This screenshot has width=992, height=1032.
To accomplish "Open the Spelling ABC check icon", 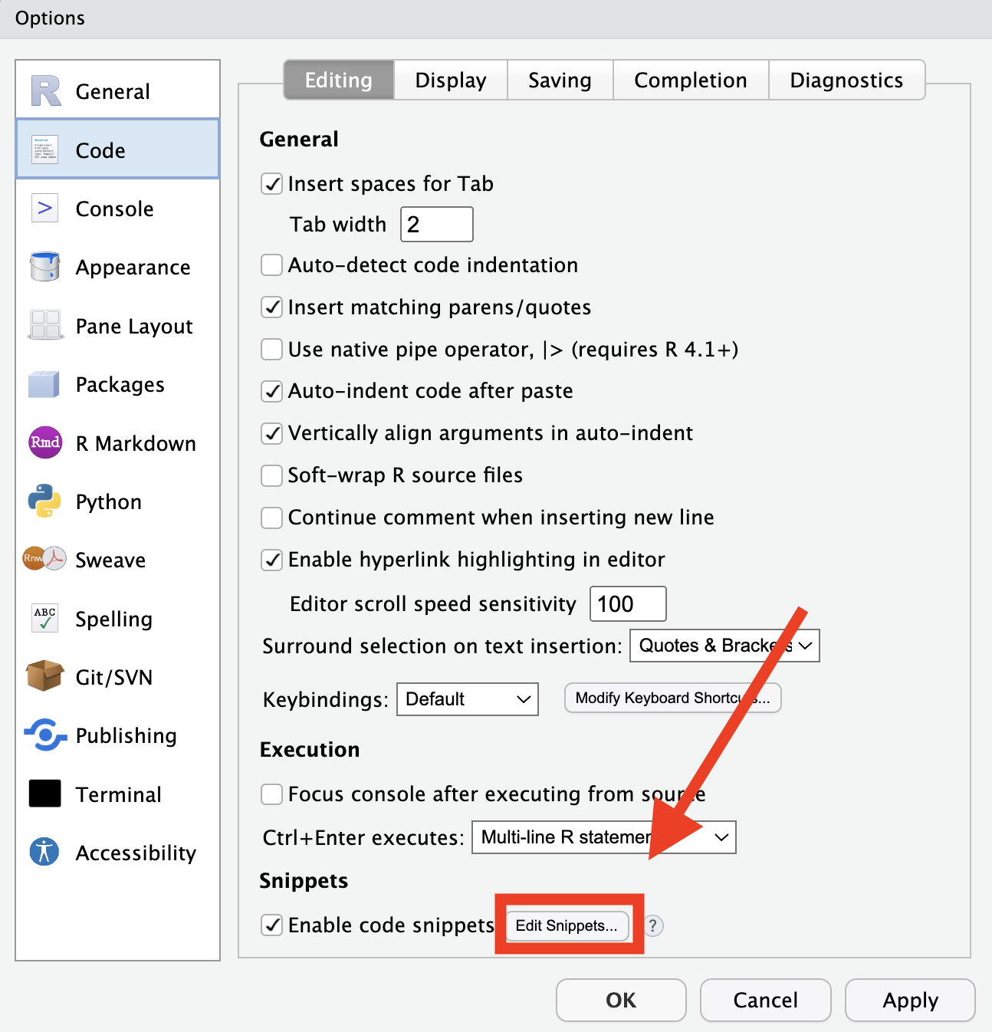I will point(44,618).
